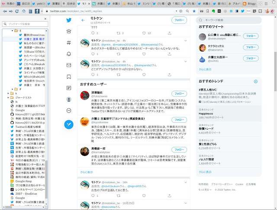
Task: Follow 高橋雄一郎 in suggested users
Action: pos(179,150)
